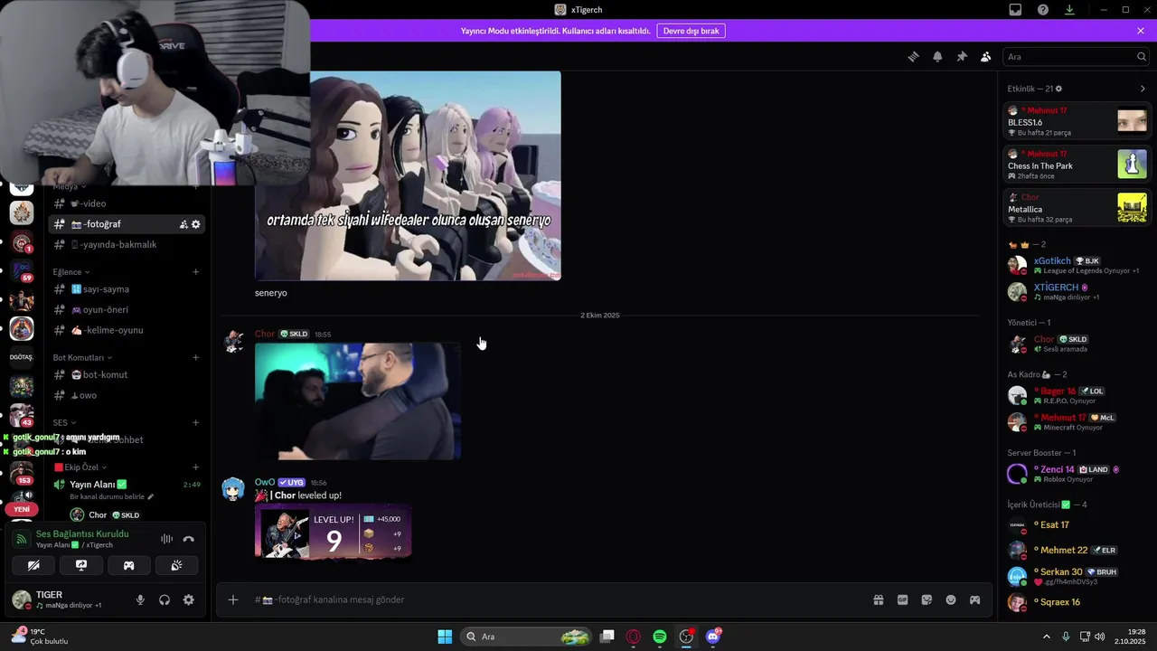Add a channel to Eğlence category
This screenshot has height=651, width=1157.
click(x=196, y=272)
